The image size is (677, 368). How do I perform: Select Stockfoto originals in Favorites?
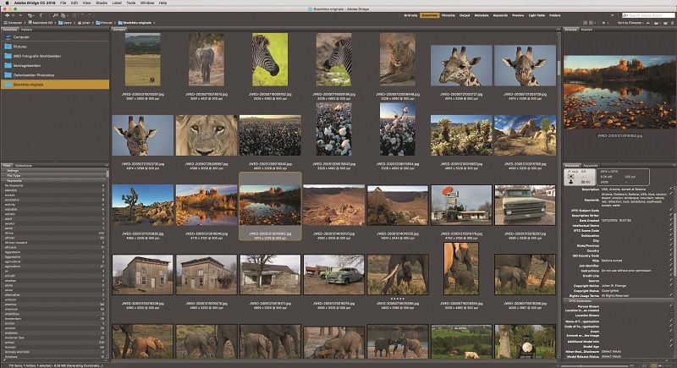click(x=55, y=85)
